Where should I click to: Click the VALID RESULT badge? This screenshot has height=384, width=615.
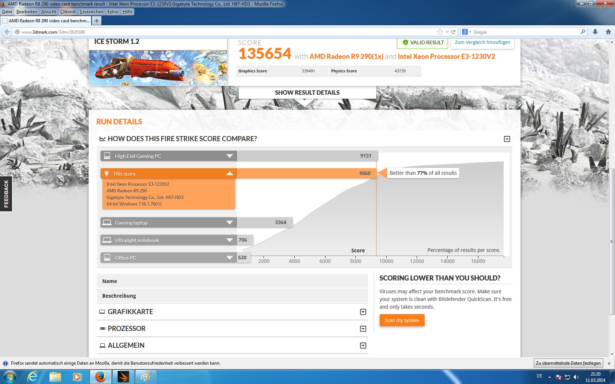click(423, 42)
